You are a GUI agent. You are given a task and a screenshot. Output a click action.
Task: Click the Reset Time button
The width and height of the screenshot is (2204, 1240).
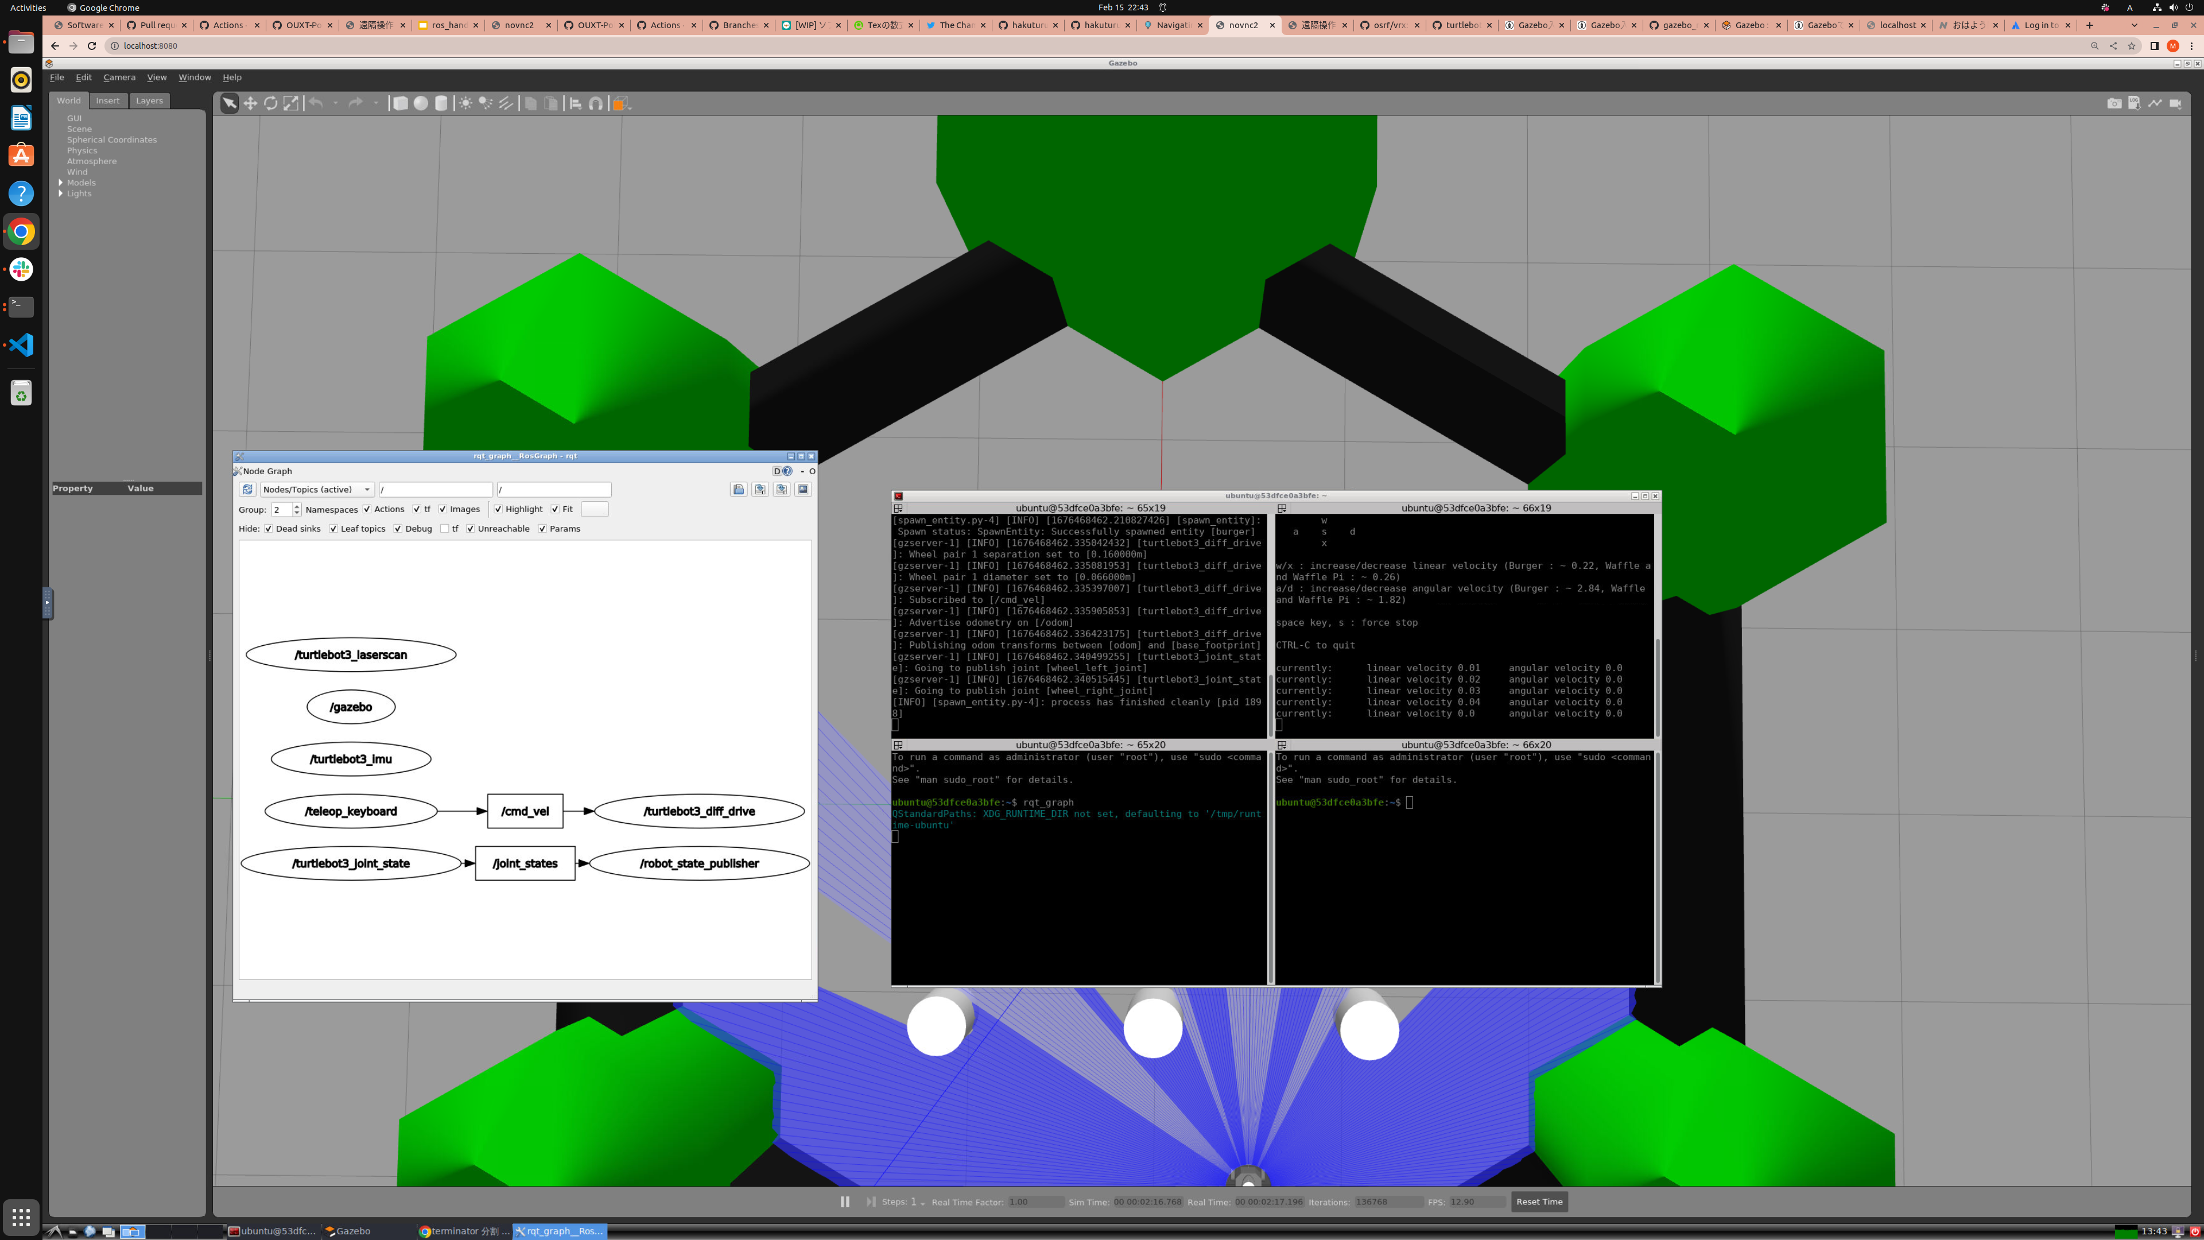click(x=1539, y=1202)
